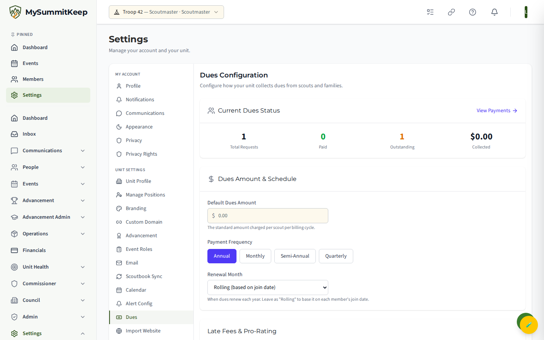This screenshot has height=340, width=544.
Task: Click the Advancement Admin graduation cap icon
Action: (x=14, y=217)
